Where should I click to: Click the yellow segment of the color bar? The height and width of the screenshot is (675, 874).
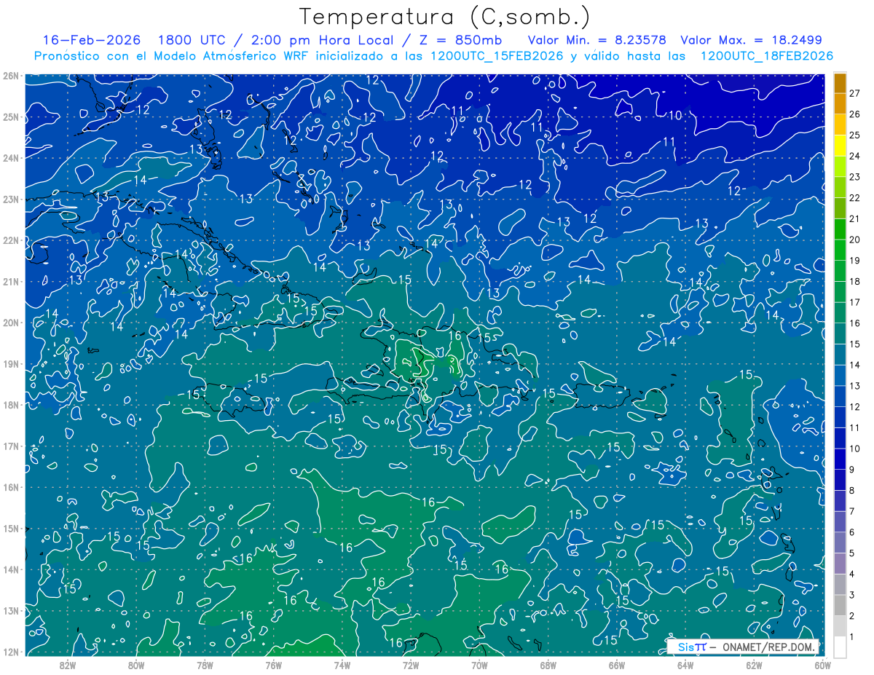click(840, 145)
